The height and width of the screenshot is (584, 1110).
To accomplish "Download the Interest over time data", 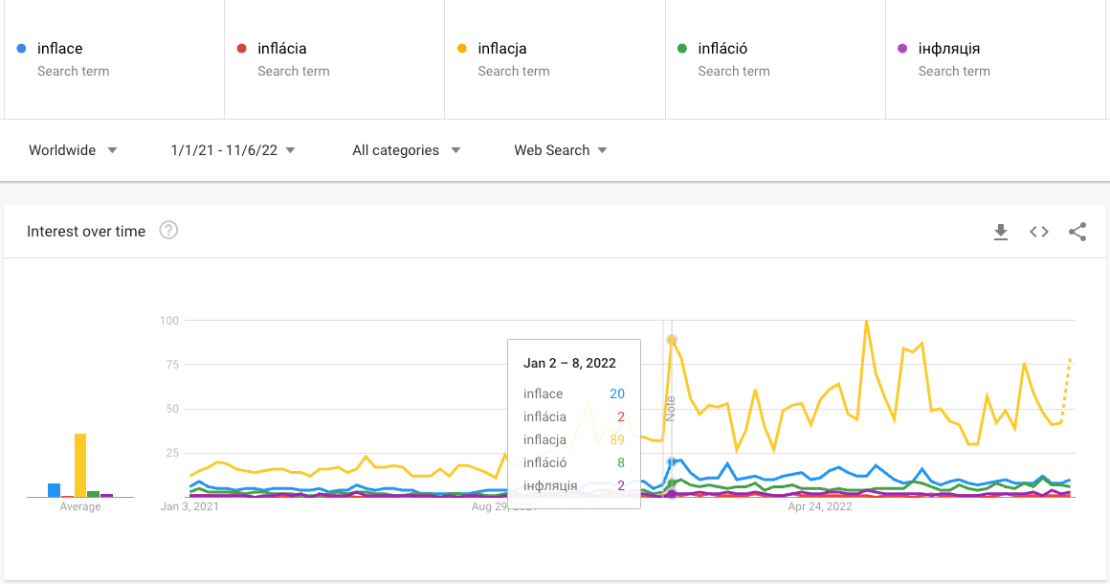I will pos(1001,232).
